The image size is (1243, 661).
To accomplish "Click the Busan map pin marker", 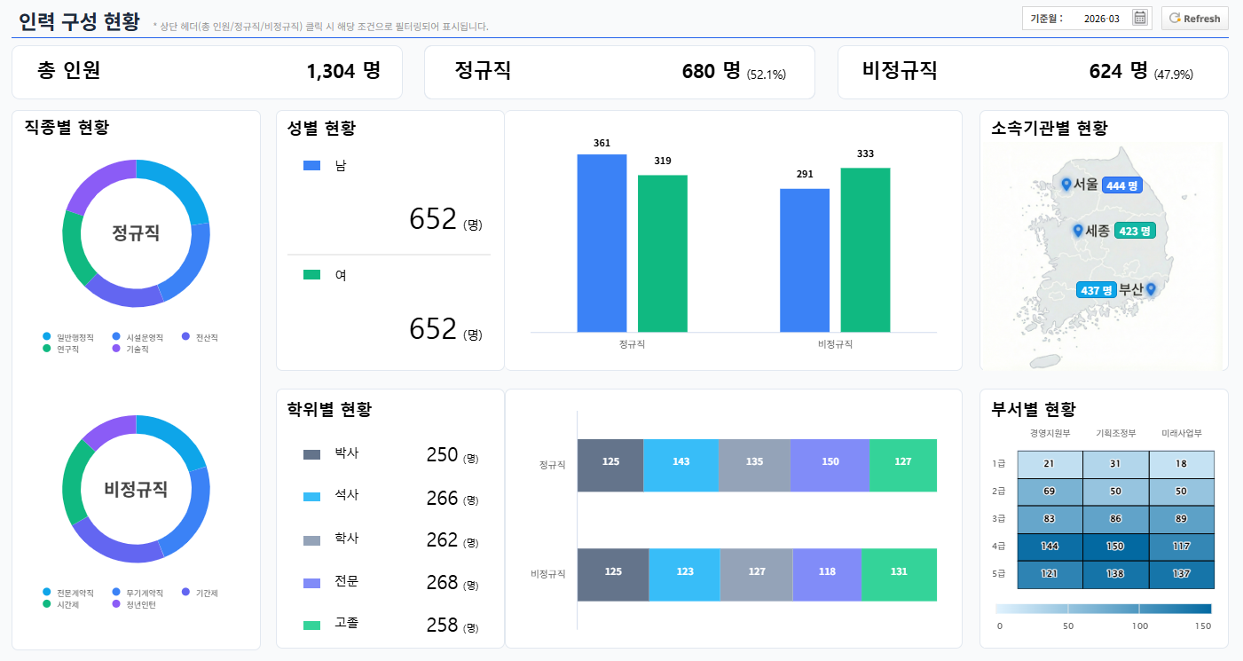I will coord(1151,289).
